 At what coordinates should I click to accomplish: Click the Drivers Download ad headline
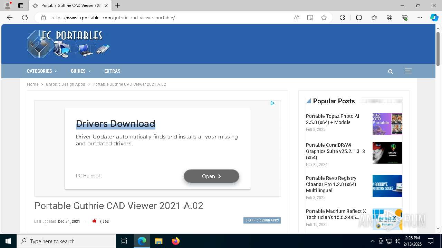(x=115, y=124)
